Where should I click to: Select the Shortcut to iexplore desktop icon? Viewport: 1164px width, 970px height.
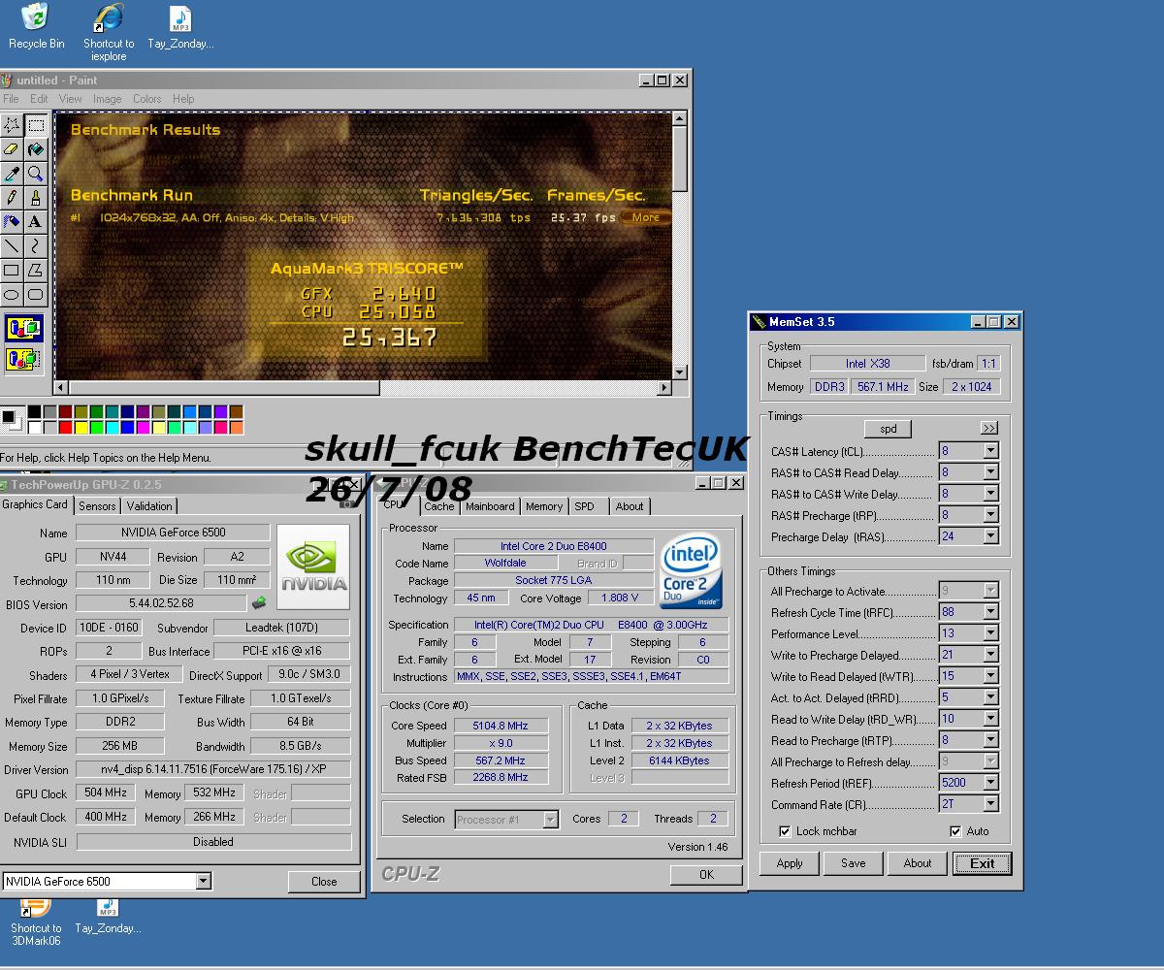pyautogui.click(x=109, y=32)
